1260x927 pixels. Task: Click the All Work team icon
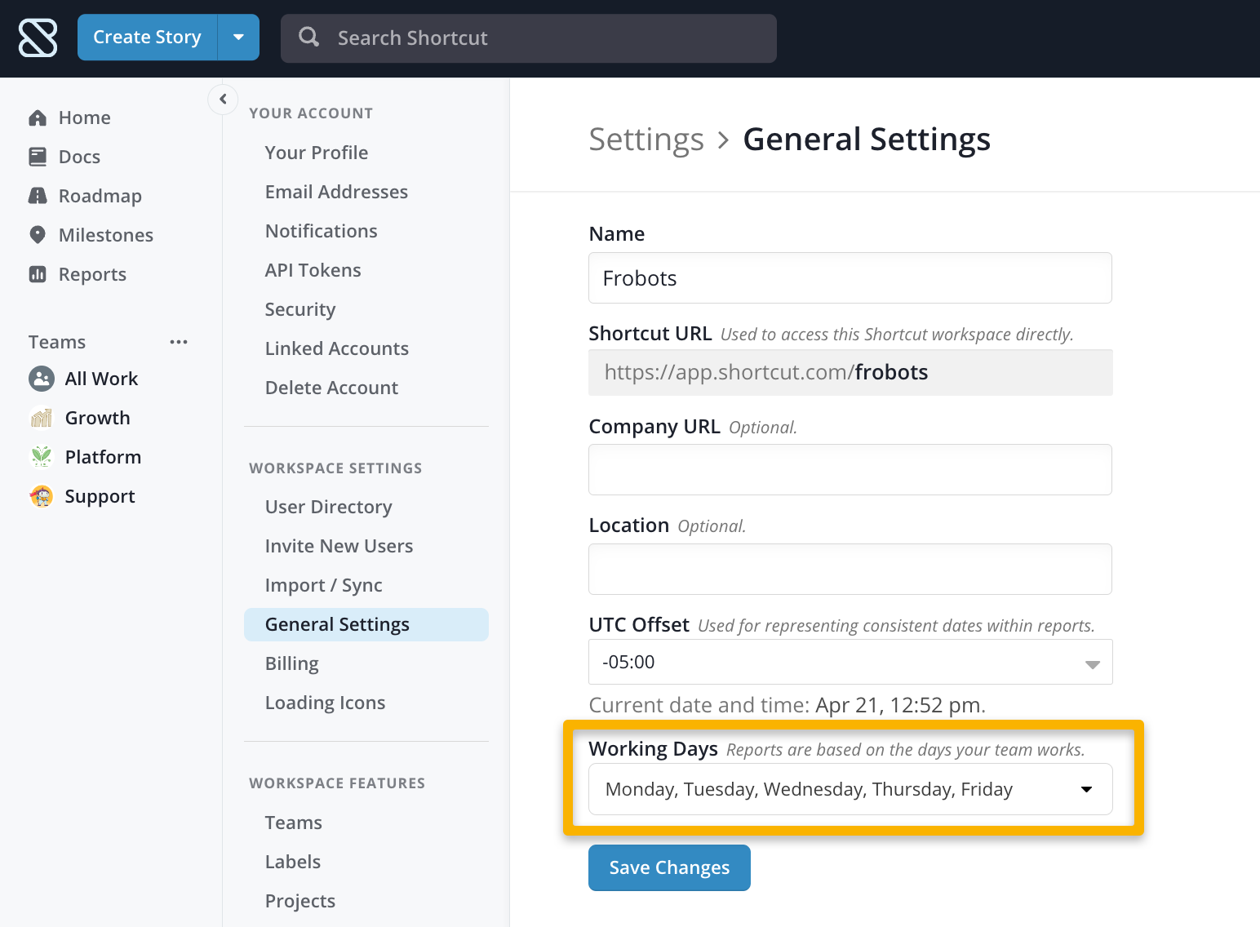click(42, 379)
